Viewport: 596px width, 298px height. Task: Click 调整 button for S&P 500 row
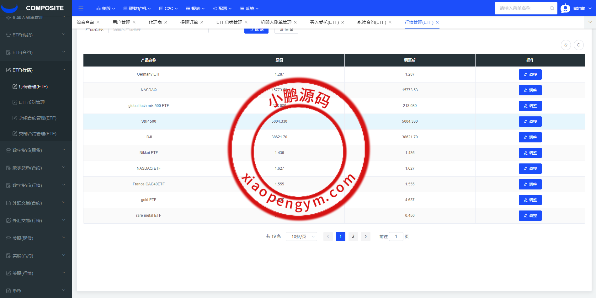[530, 122]
